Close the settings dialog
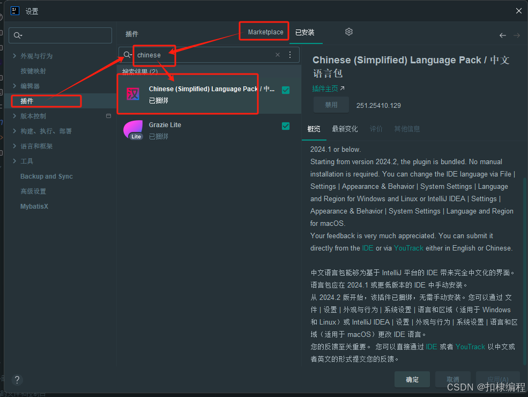 pyautogui.click(x=518, y=11)
